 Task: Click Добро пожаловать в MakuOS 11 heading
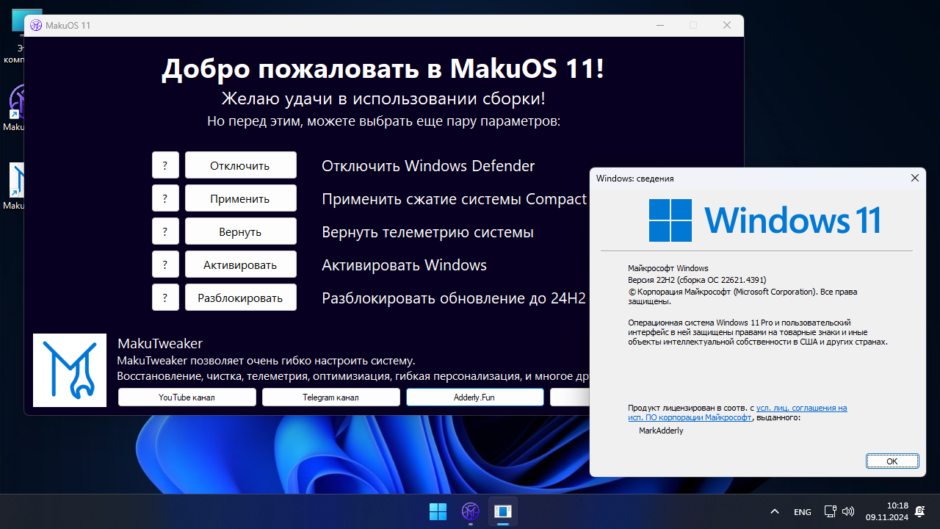tap(383, 68)
